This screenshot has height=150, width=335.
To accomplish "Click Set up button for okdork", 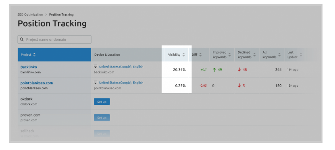I will pyautogui.click(x=102, y=102).
